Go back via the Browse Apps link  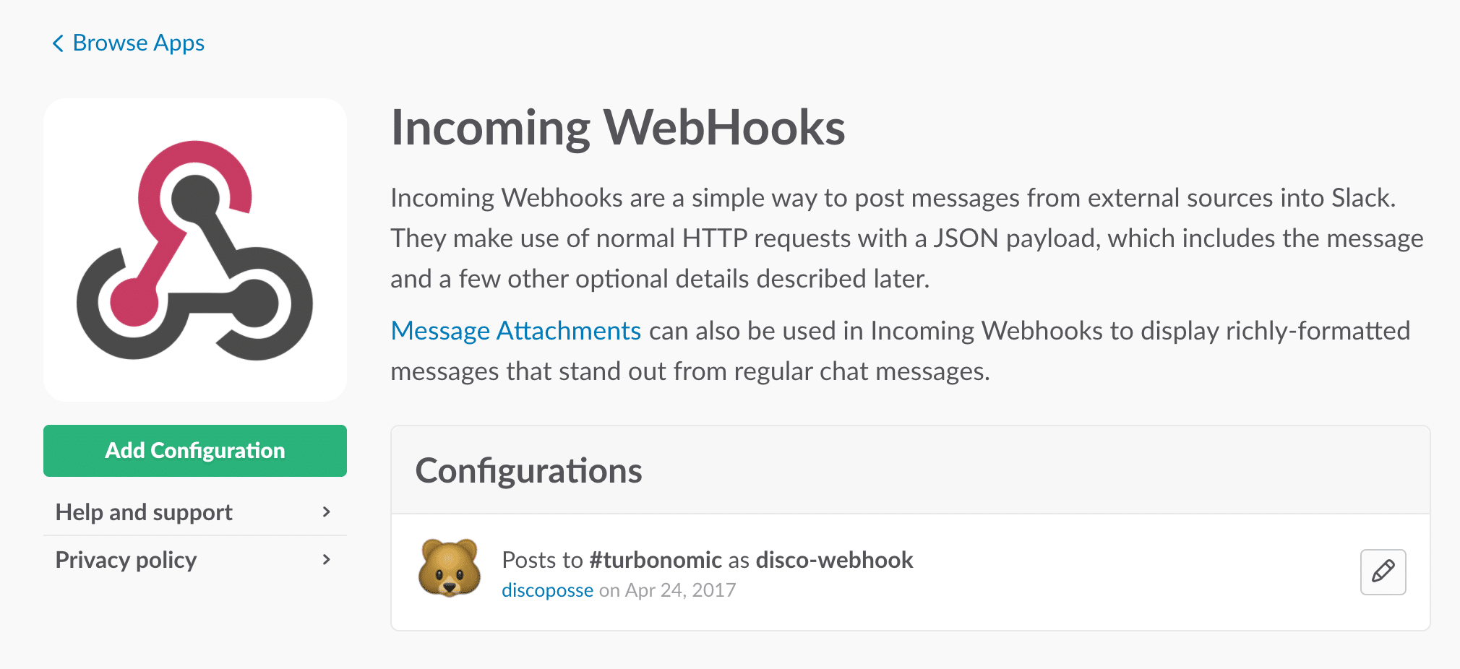tap(128, 43)
